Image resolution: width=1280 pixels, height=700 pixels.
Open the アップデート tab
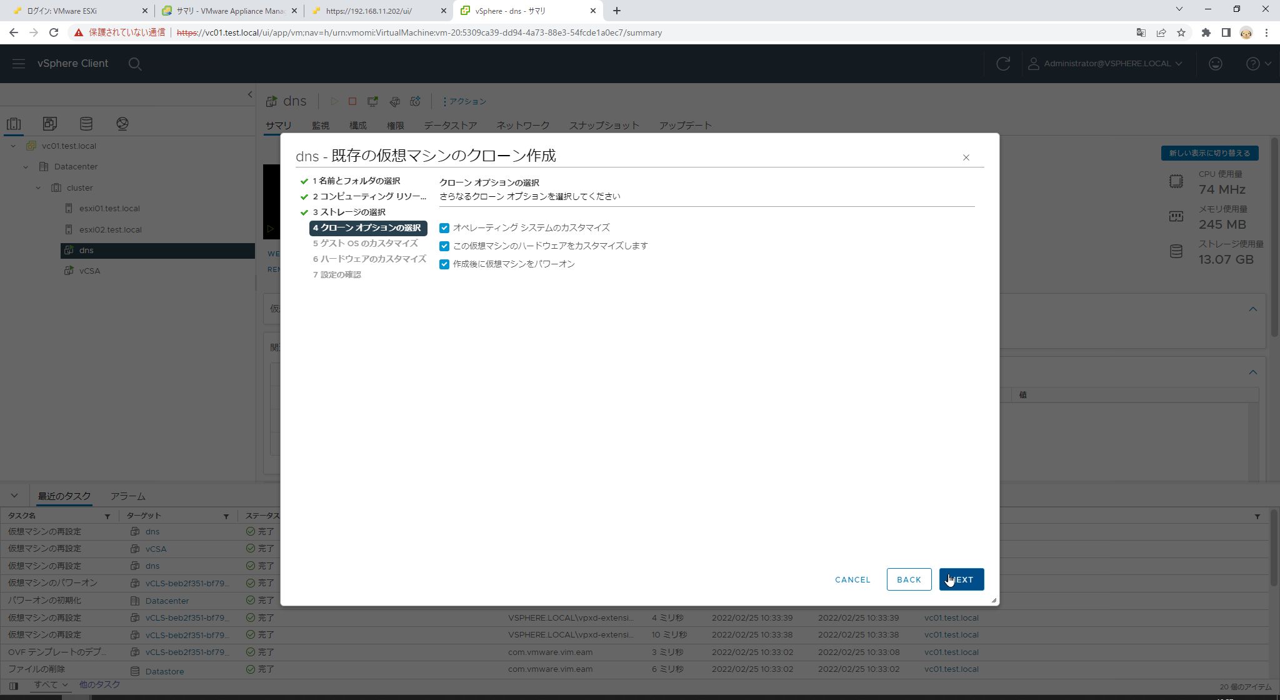coord(686,126)
